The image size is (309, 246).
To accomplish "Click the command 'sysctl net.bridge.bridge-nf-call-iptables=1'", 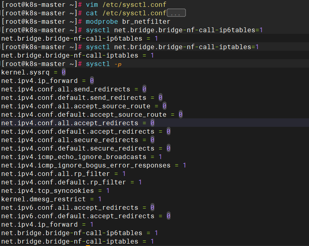I will pyautogui.click(x=172, y=47).
